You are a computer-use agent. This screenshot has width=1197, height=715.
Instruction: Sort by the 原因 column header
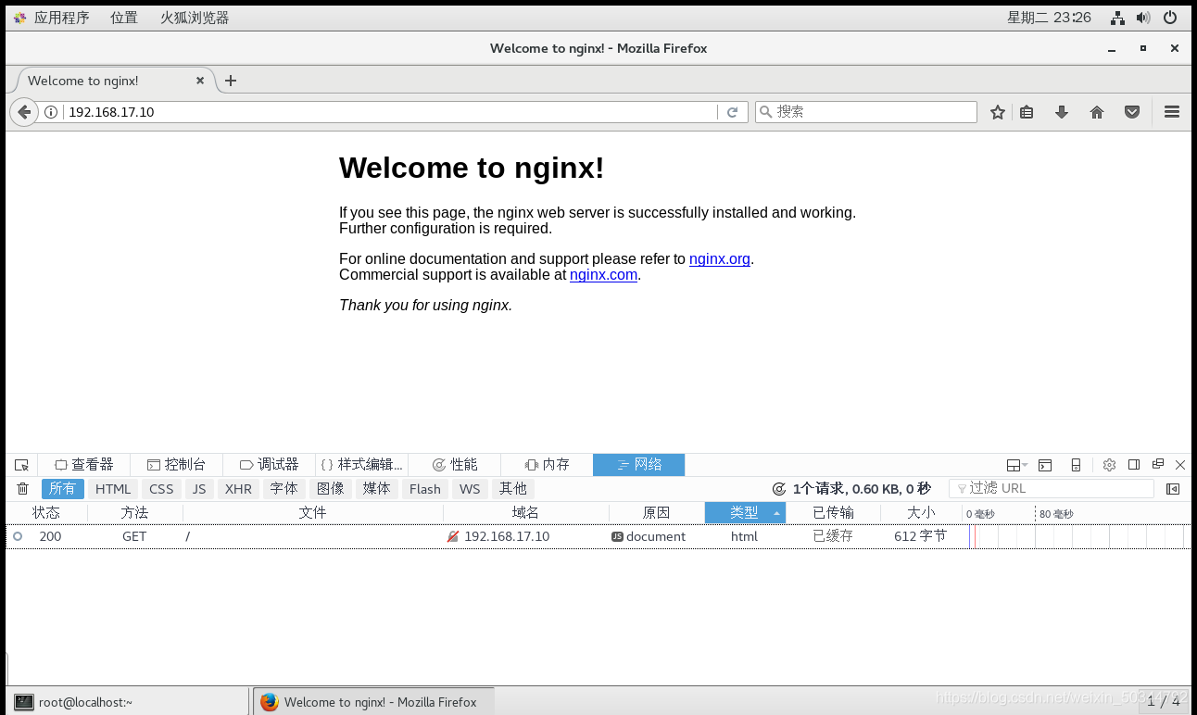pos(657,513)
